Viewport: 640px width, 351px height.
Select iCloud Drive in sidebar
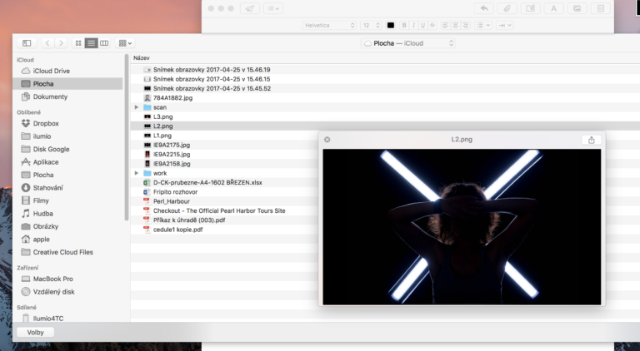51,72
